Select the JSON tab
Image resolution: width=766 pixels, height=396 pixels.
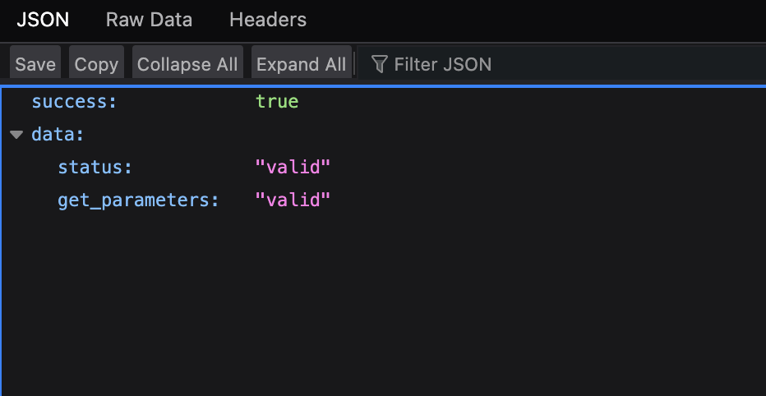[43, 20]
